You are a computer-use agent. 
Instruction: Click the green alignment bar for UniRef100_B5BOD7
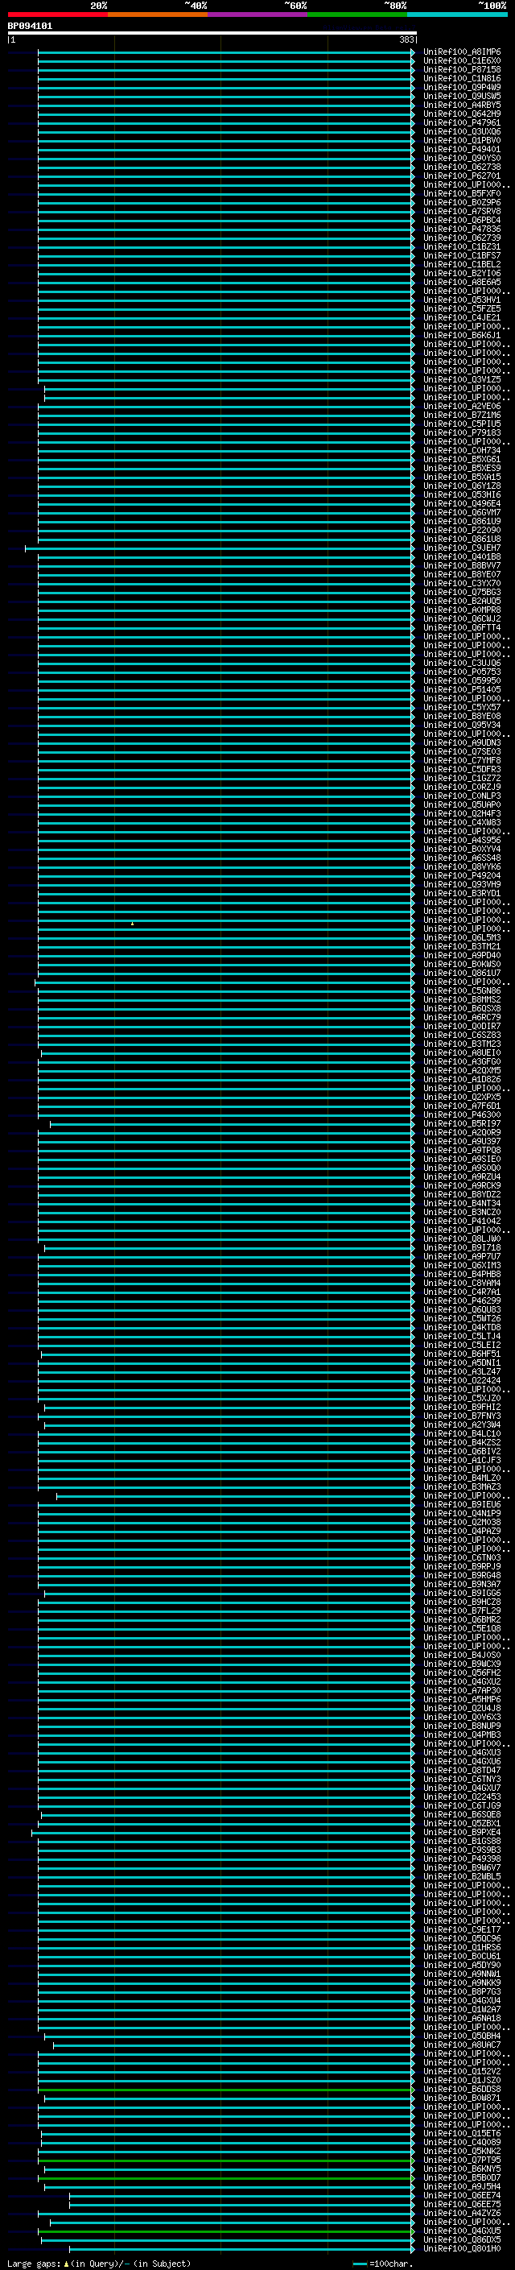click(225, 2178)
